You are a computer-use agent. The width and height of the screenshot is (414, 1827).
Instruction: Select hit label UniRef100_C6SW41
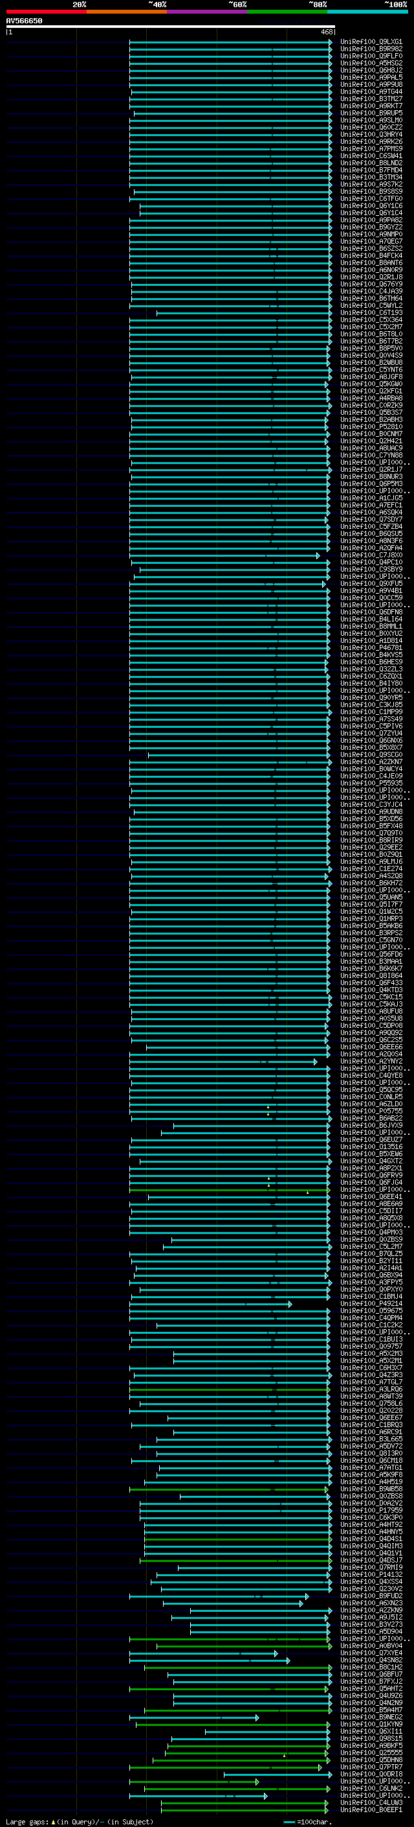pos(371,156)
